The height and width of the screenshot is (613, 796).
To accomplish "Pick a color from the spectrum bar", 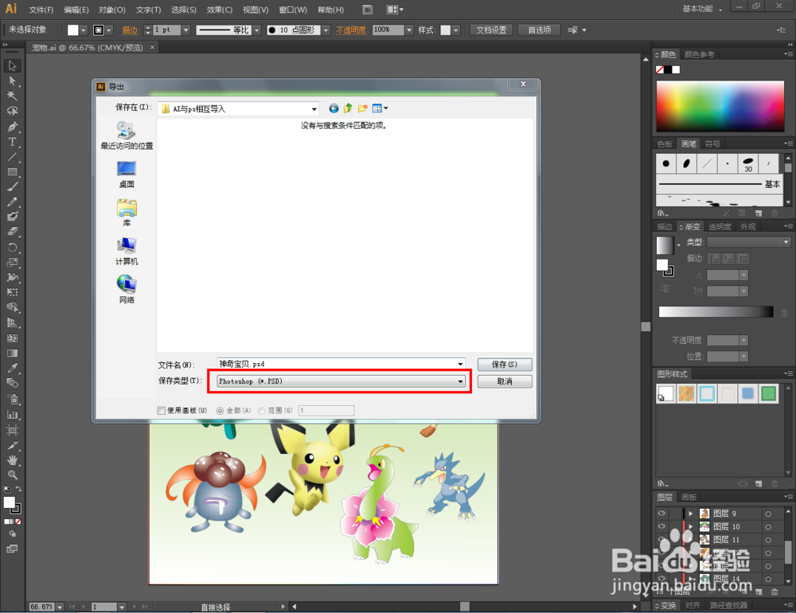I will pyautogui.click(x=720, y=106).
